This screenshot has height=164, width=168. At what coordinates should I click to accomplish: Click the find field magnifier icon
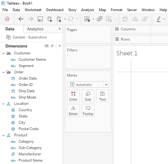coord(52,46)
